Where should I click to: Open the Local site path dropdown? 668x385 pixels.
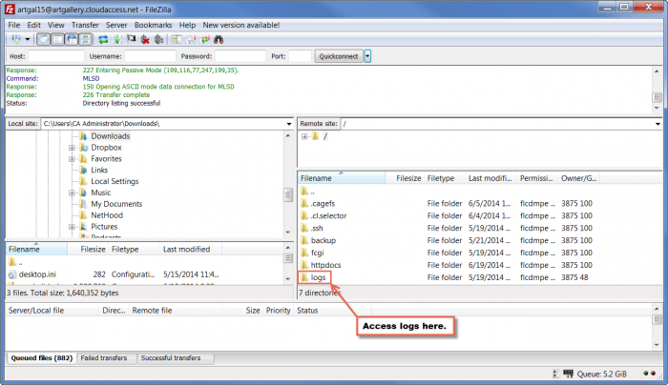tap(289, 124)
